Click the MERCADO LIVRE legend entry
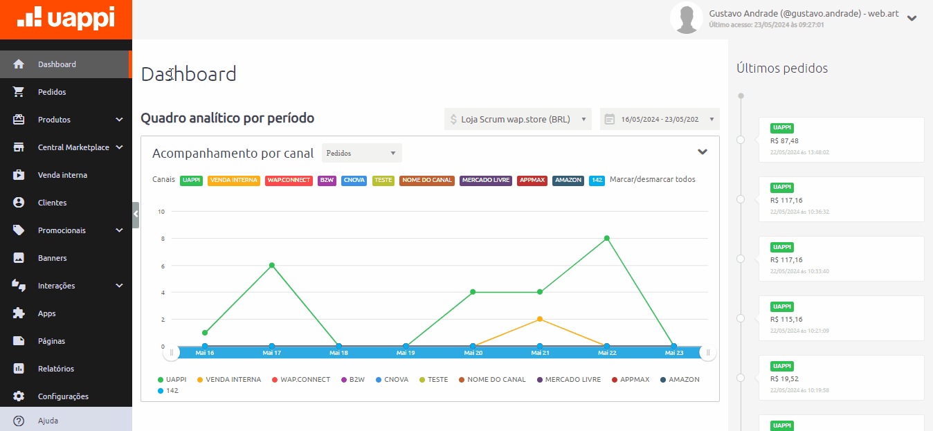 click(568, 380)
